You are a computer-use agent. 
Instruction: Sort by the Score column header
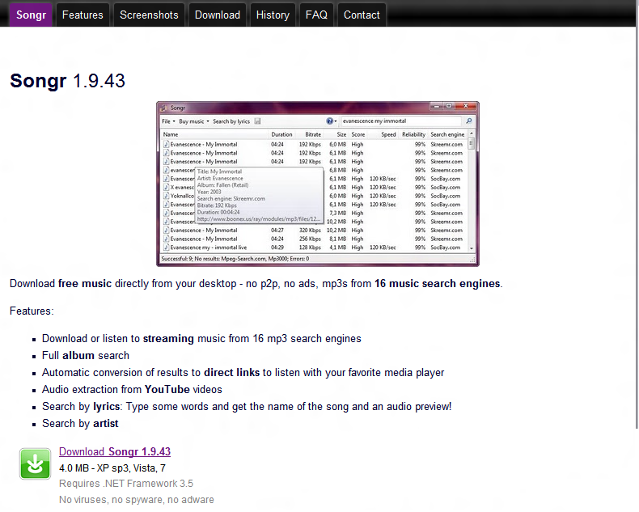coord(358,134)
